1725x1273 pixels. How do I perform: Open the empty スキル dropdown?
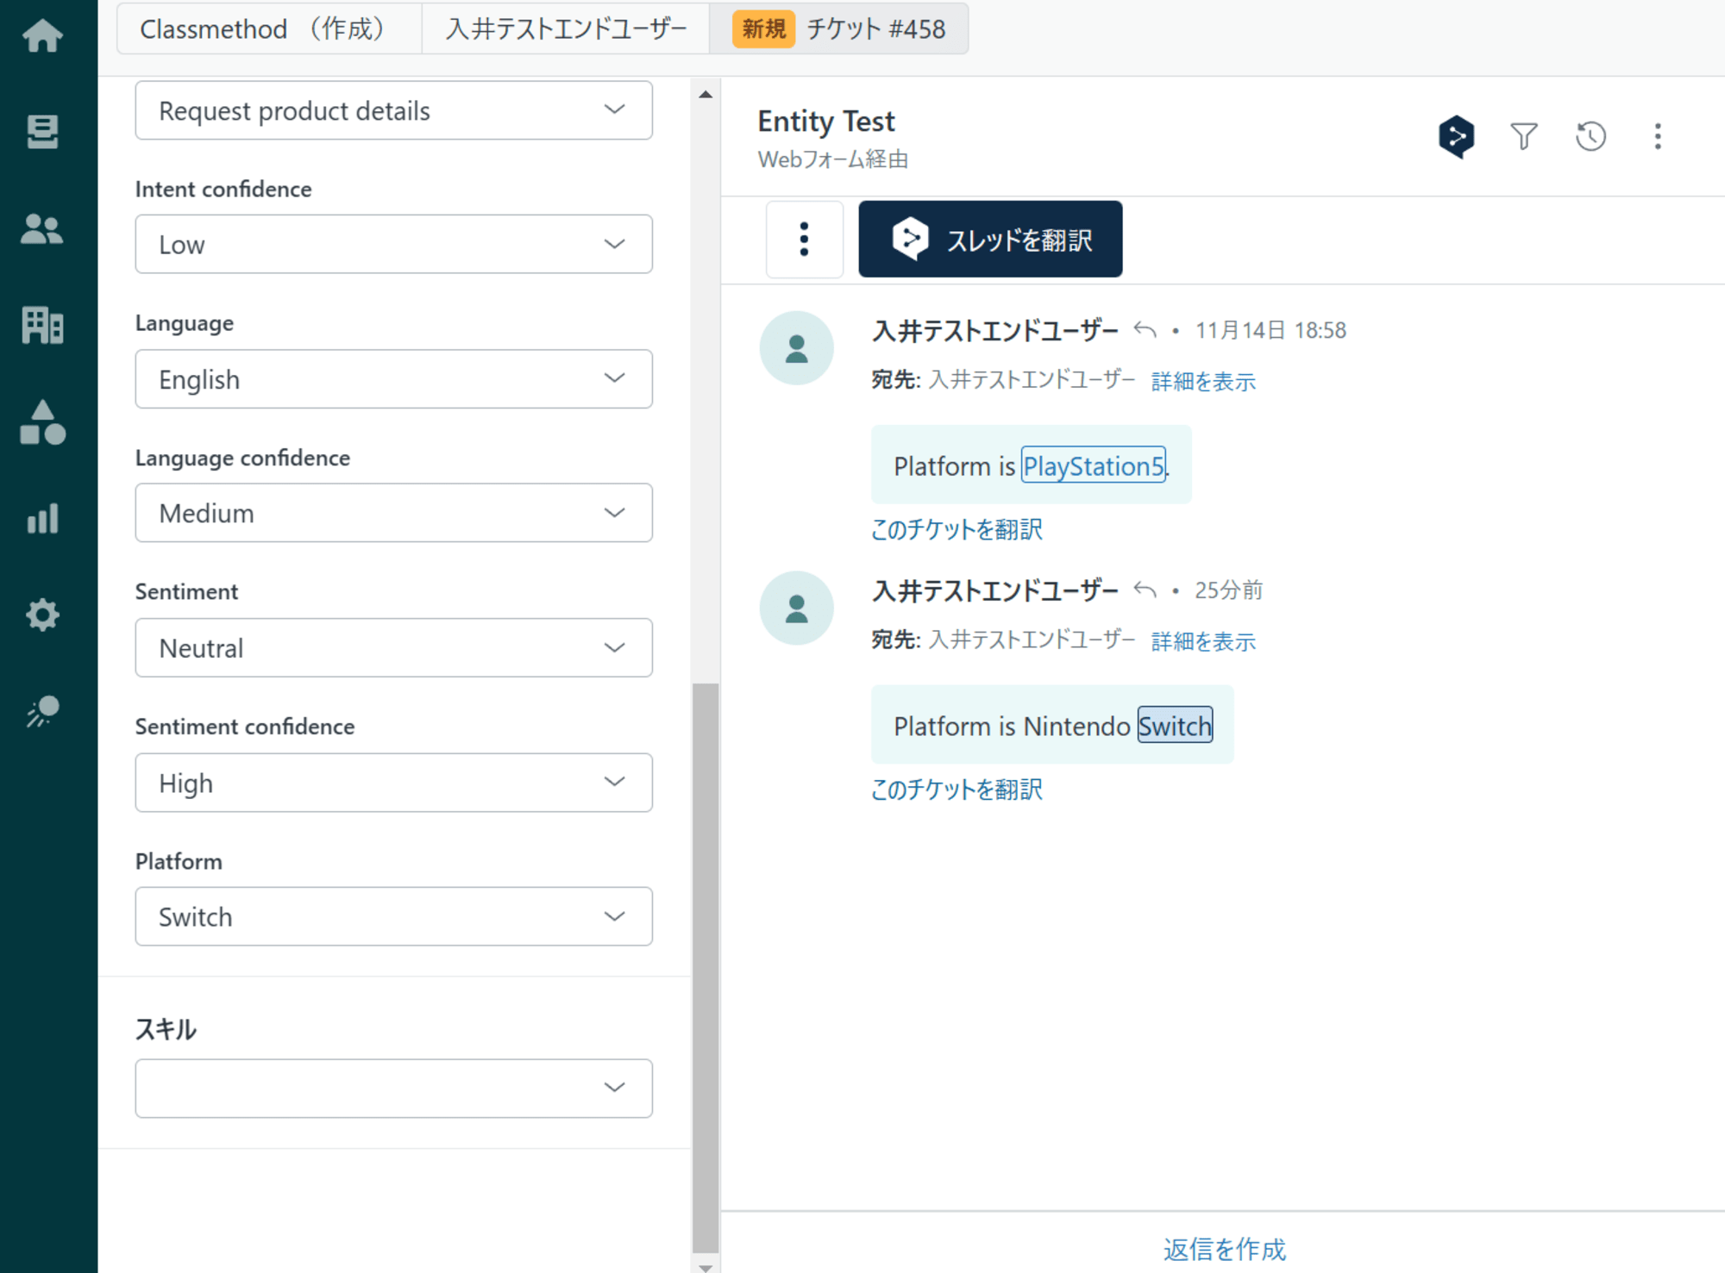click(x=393, y=1089)
